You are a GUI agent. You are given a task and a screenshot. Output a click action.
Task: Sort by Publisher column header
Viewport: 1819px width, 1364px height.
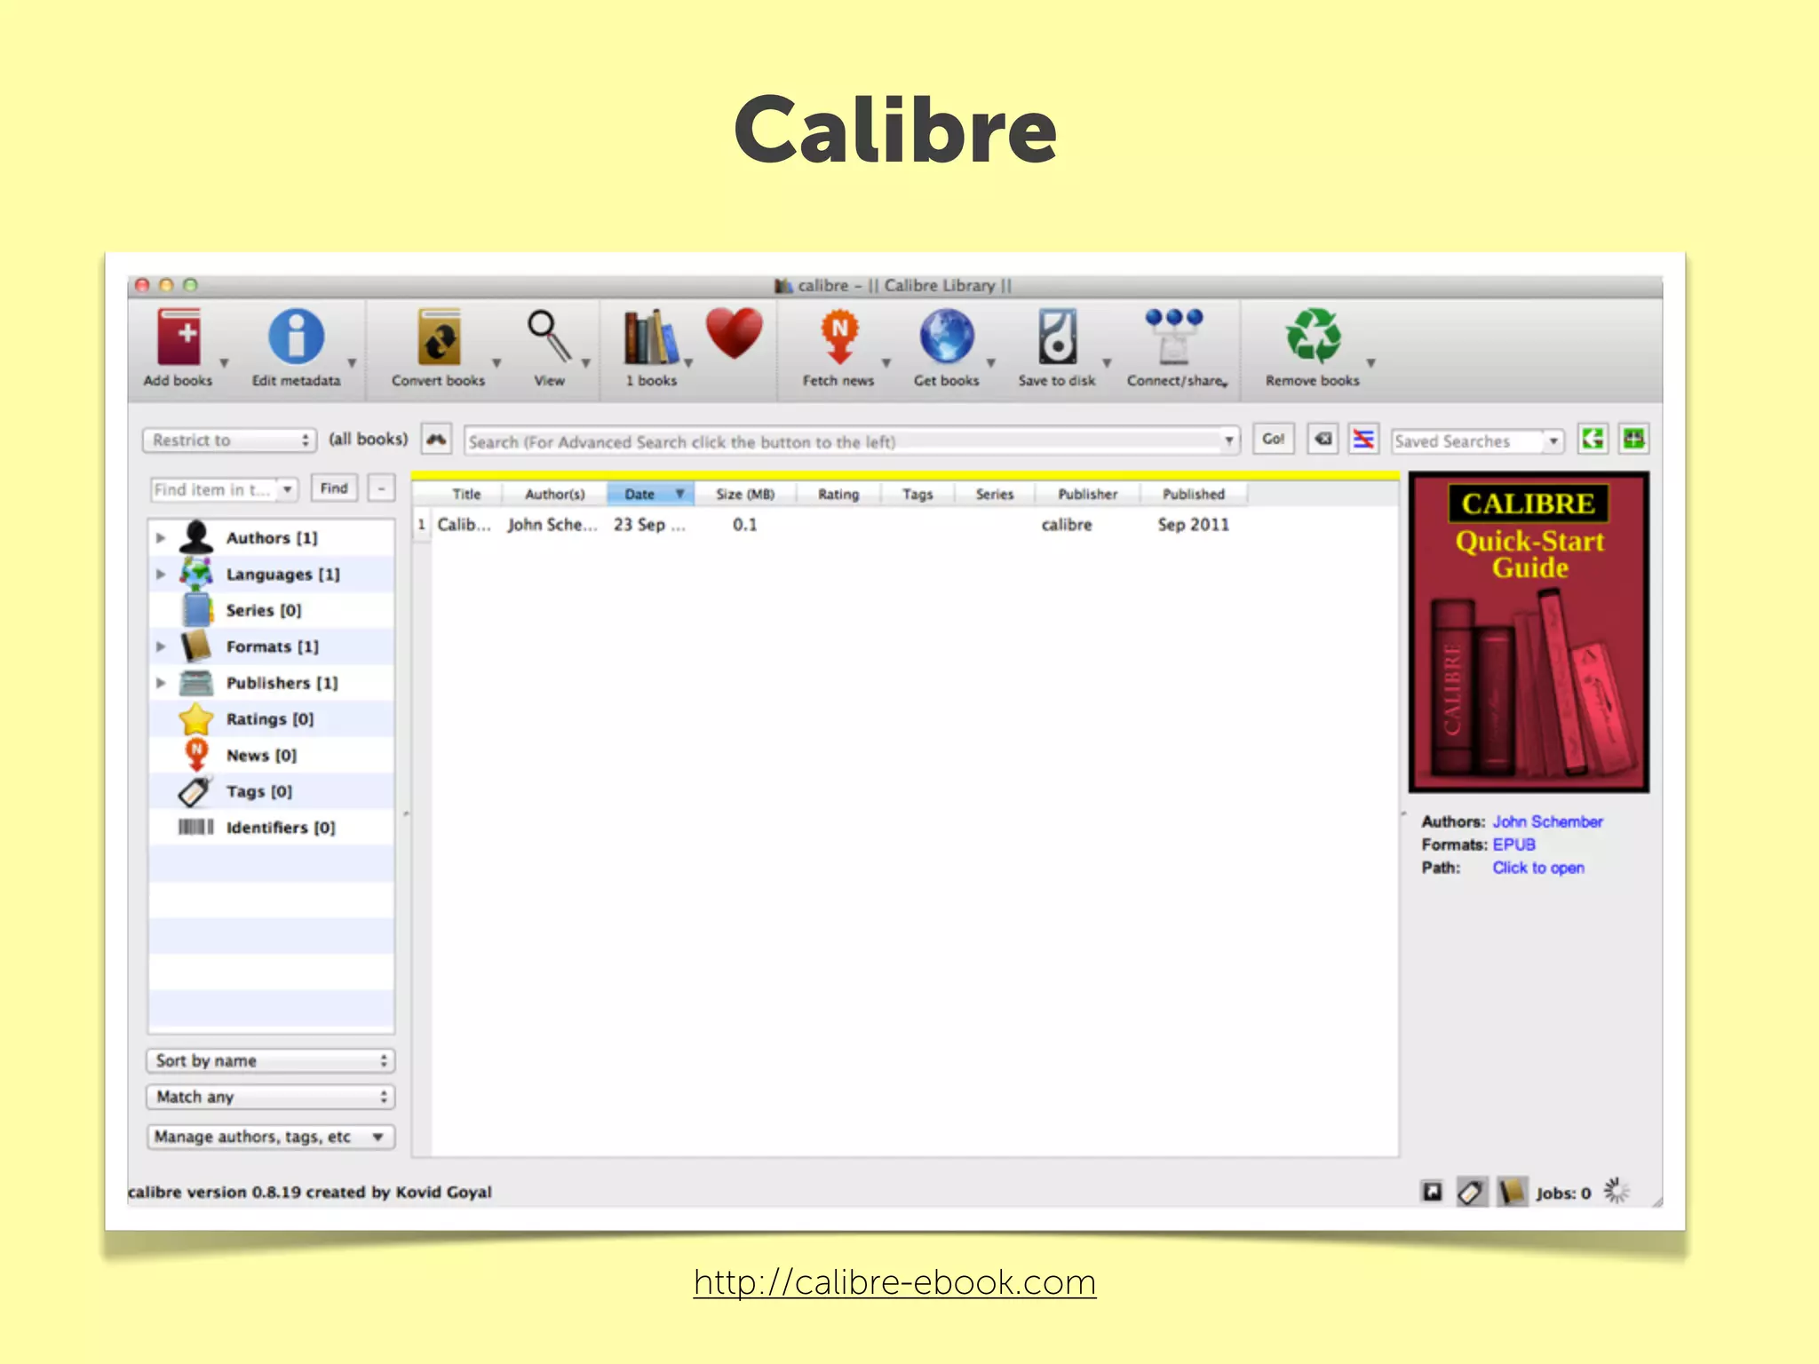1087,495
